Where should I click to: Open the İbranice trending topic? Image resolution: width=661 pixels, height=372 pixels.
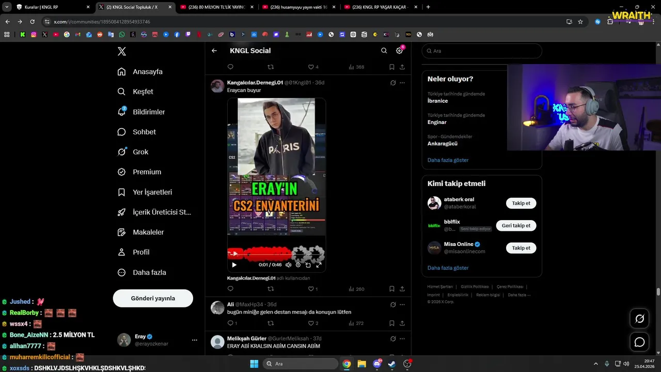438,101
